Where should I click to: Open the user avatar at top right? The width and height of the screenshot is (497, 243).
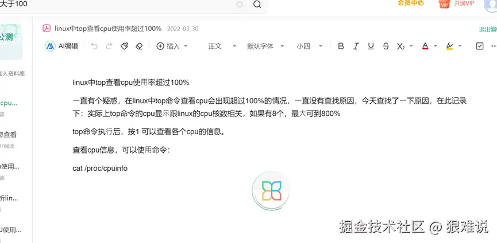click(x=491, y=5)
